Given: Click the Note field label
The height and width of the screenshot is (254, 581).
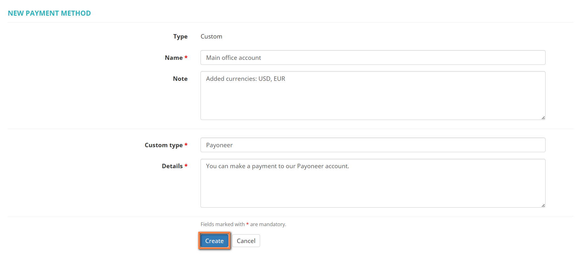Looking at the screenshot, I should click(180, 79).
